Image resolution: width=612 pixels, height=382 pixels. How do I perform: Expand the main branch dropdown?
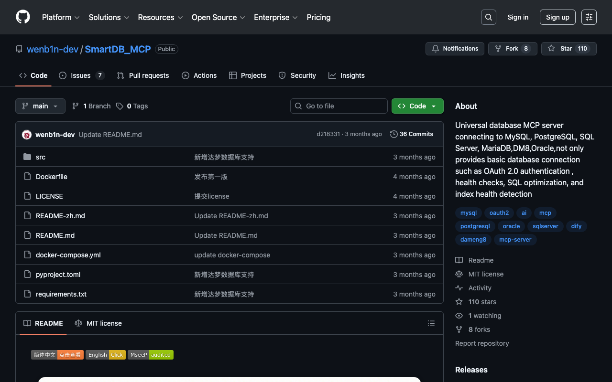pos(40,106)
